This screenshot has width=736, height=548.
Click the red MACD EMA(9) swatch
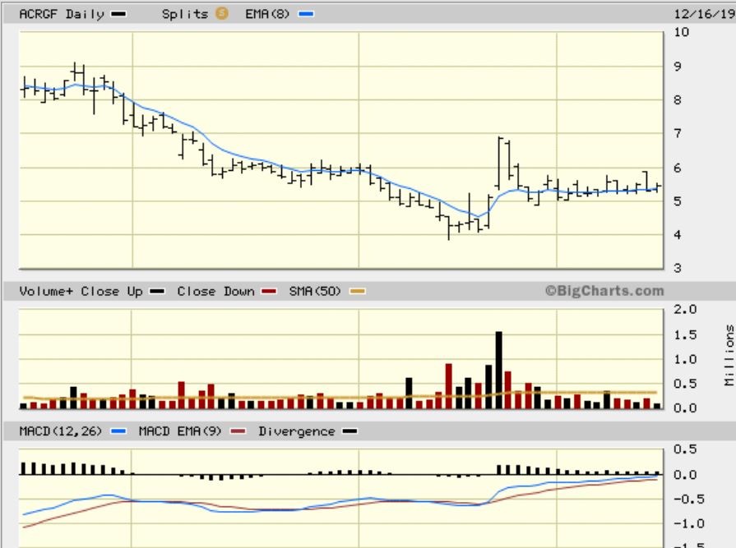pyautogui.click(x=239, y=431)
